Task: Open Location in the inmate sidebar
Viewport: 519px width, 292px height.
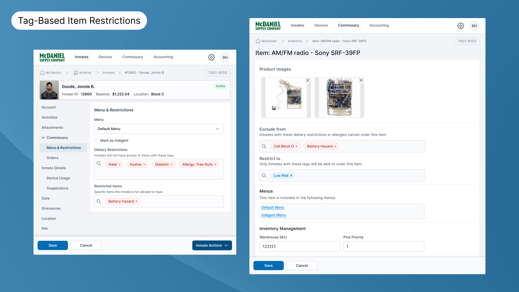Action: pyautogui.click(x=49, y=218)
